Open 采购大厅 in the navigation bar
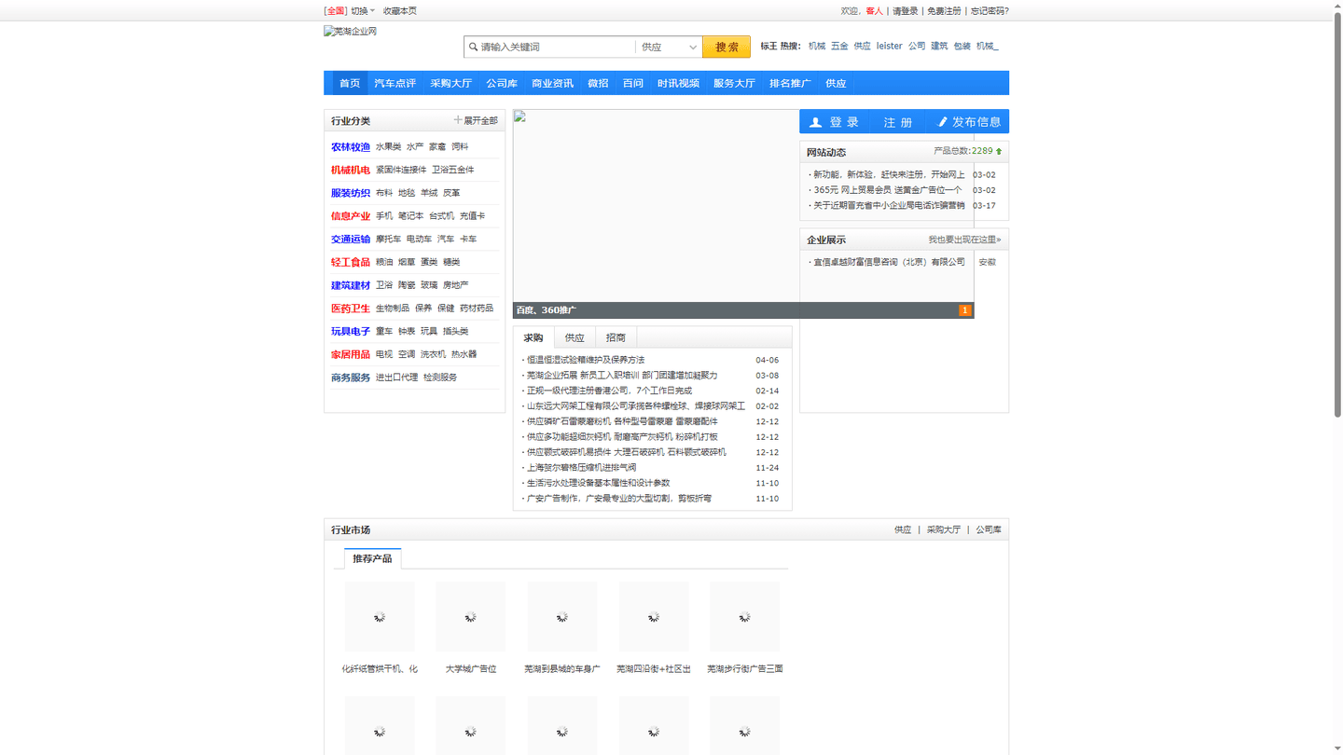Viewport: 1343px width, 755px height. click(450, 83)
